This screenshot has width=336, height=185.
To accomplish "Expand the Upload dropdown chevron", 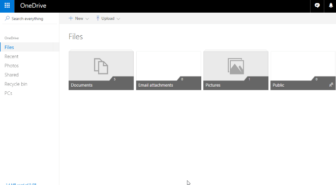I will pyautogui.click(x=118, y=19).
